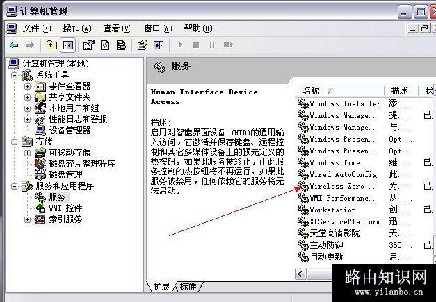Click the Restart service icon
Viewport: 436px width, 302px height.
tap(228, 44)
